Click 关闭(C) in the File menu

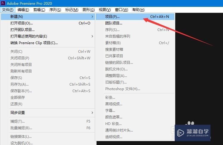pyautogui.click(x=48, y=51)
